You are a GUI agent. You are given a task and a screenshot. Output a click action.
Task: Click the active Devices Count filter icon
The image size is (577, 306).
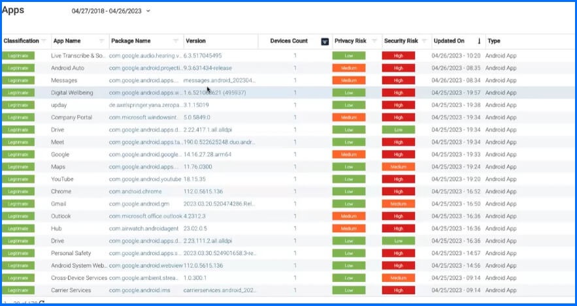325,41
